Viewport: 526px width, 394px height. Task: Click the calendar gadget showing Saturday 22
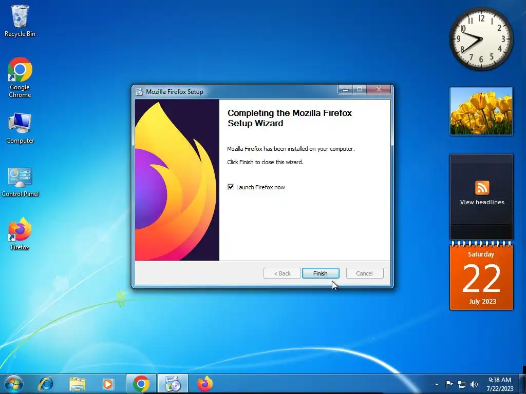point(481,275)
